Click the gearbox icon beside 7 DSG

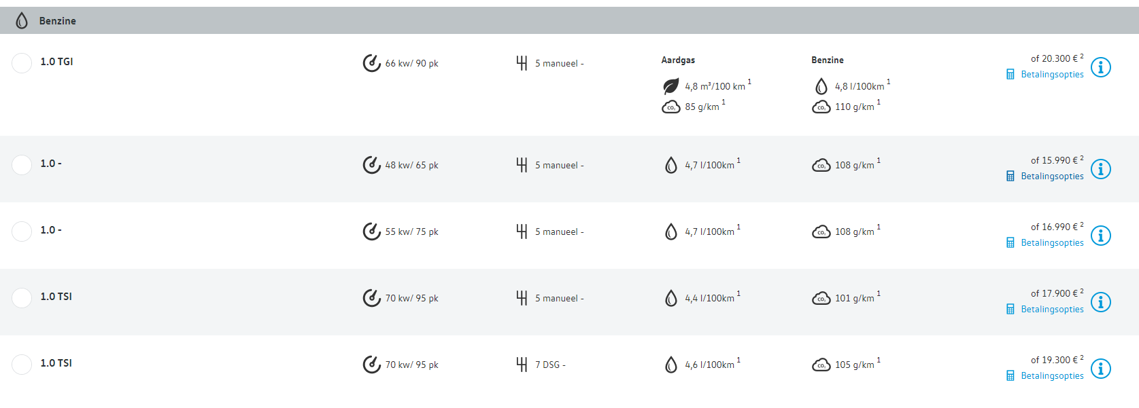pyautogui.click(x=522, y=365)
